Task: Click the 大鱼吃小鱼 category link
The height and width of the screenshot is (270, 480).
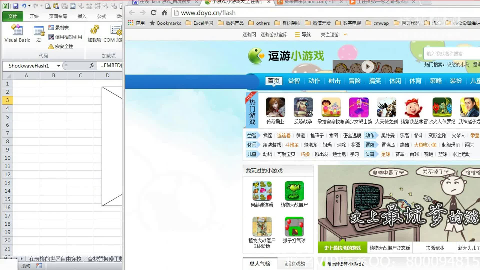Action: pyautogui.click(x=425, y=145)
